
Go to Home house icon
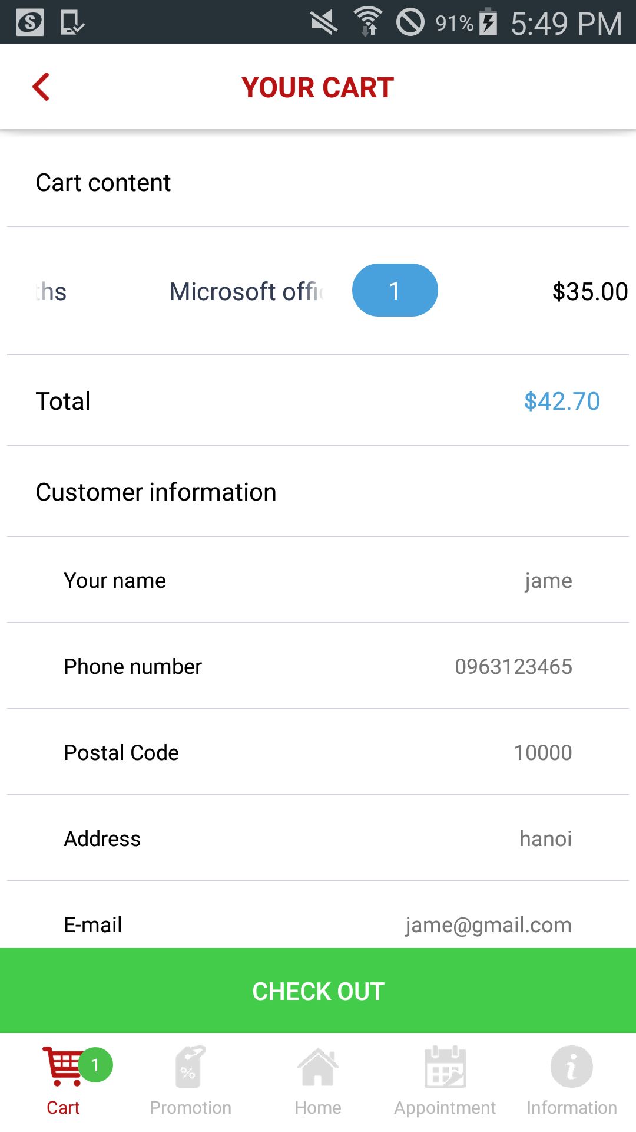click(318, 1067)
